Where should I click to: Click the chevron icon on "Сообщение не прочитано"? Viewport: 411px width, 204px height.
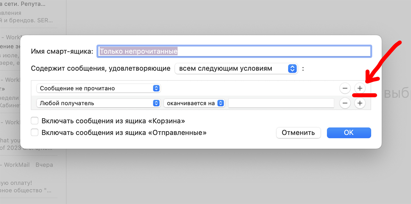pyautogui.click(x=156, y=88)
